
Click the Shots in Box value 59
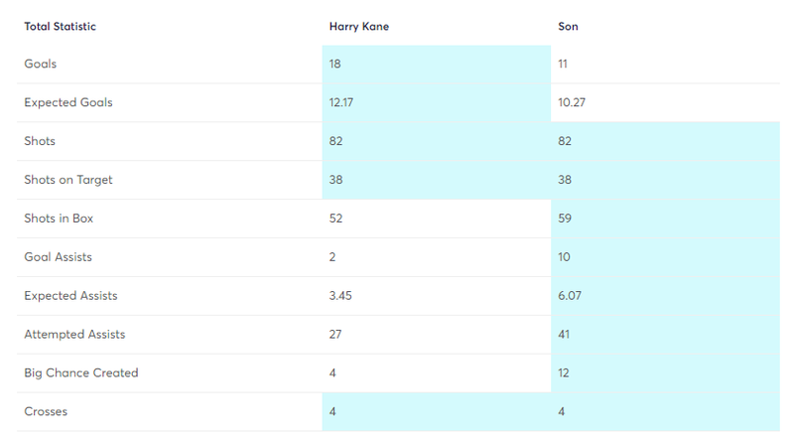565,219
